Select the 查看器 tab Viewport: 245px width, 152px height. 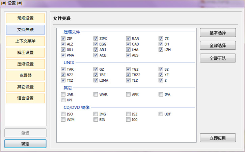(x=25, y=76)
